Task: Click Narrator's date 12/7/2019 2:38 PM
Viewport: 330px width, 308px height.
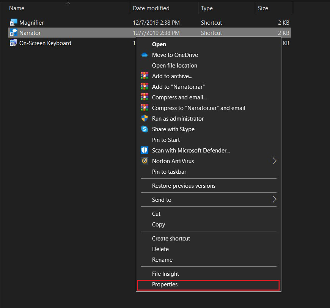Action: (156, 33)
